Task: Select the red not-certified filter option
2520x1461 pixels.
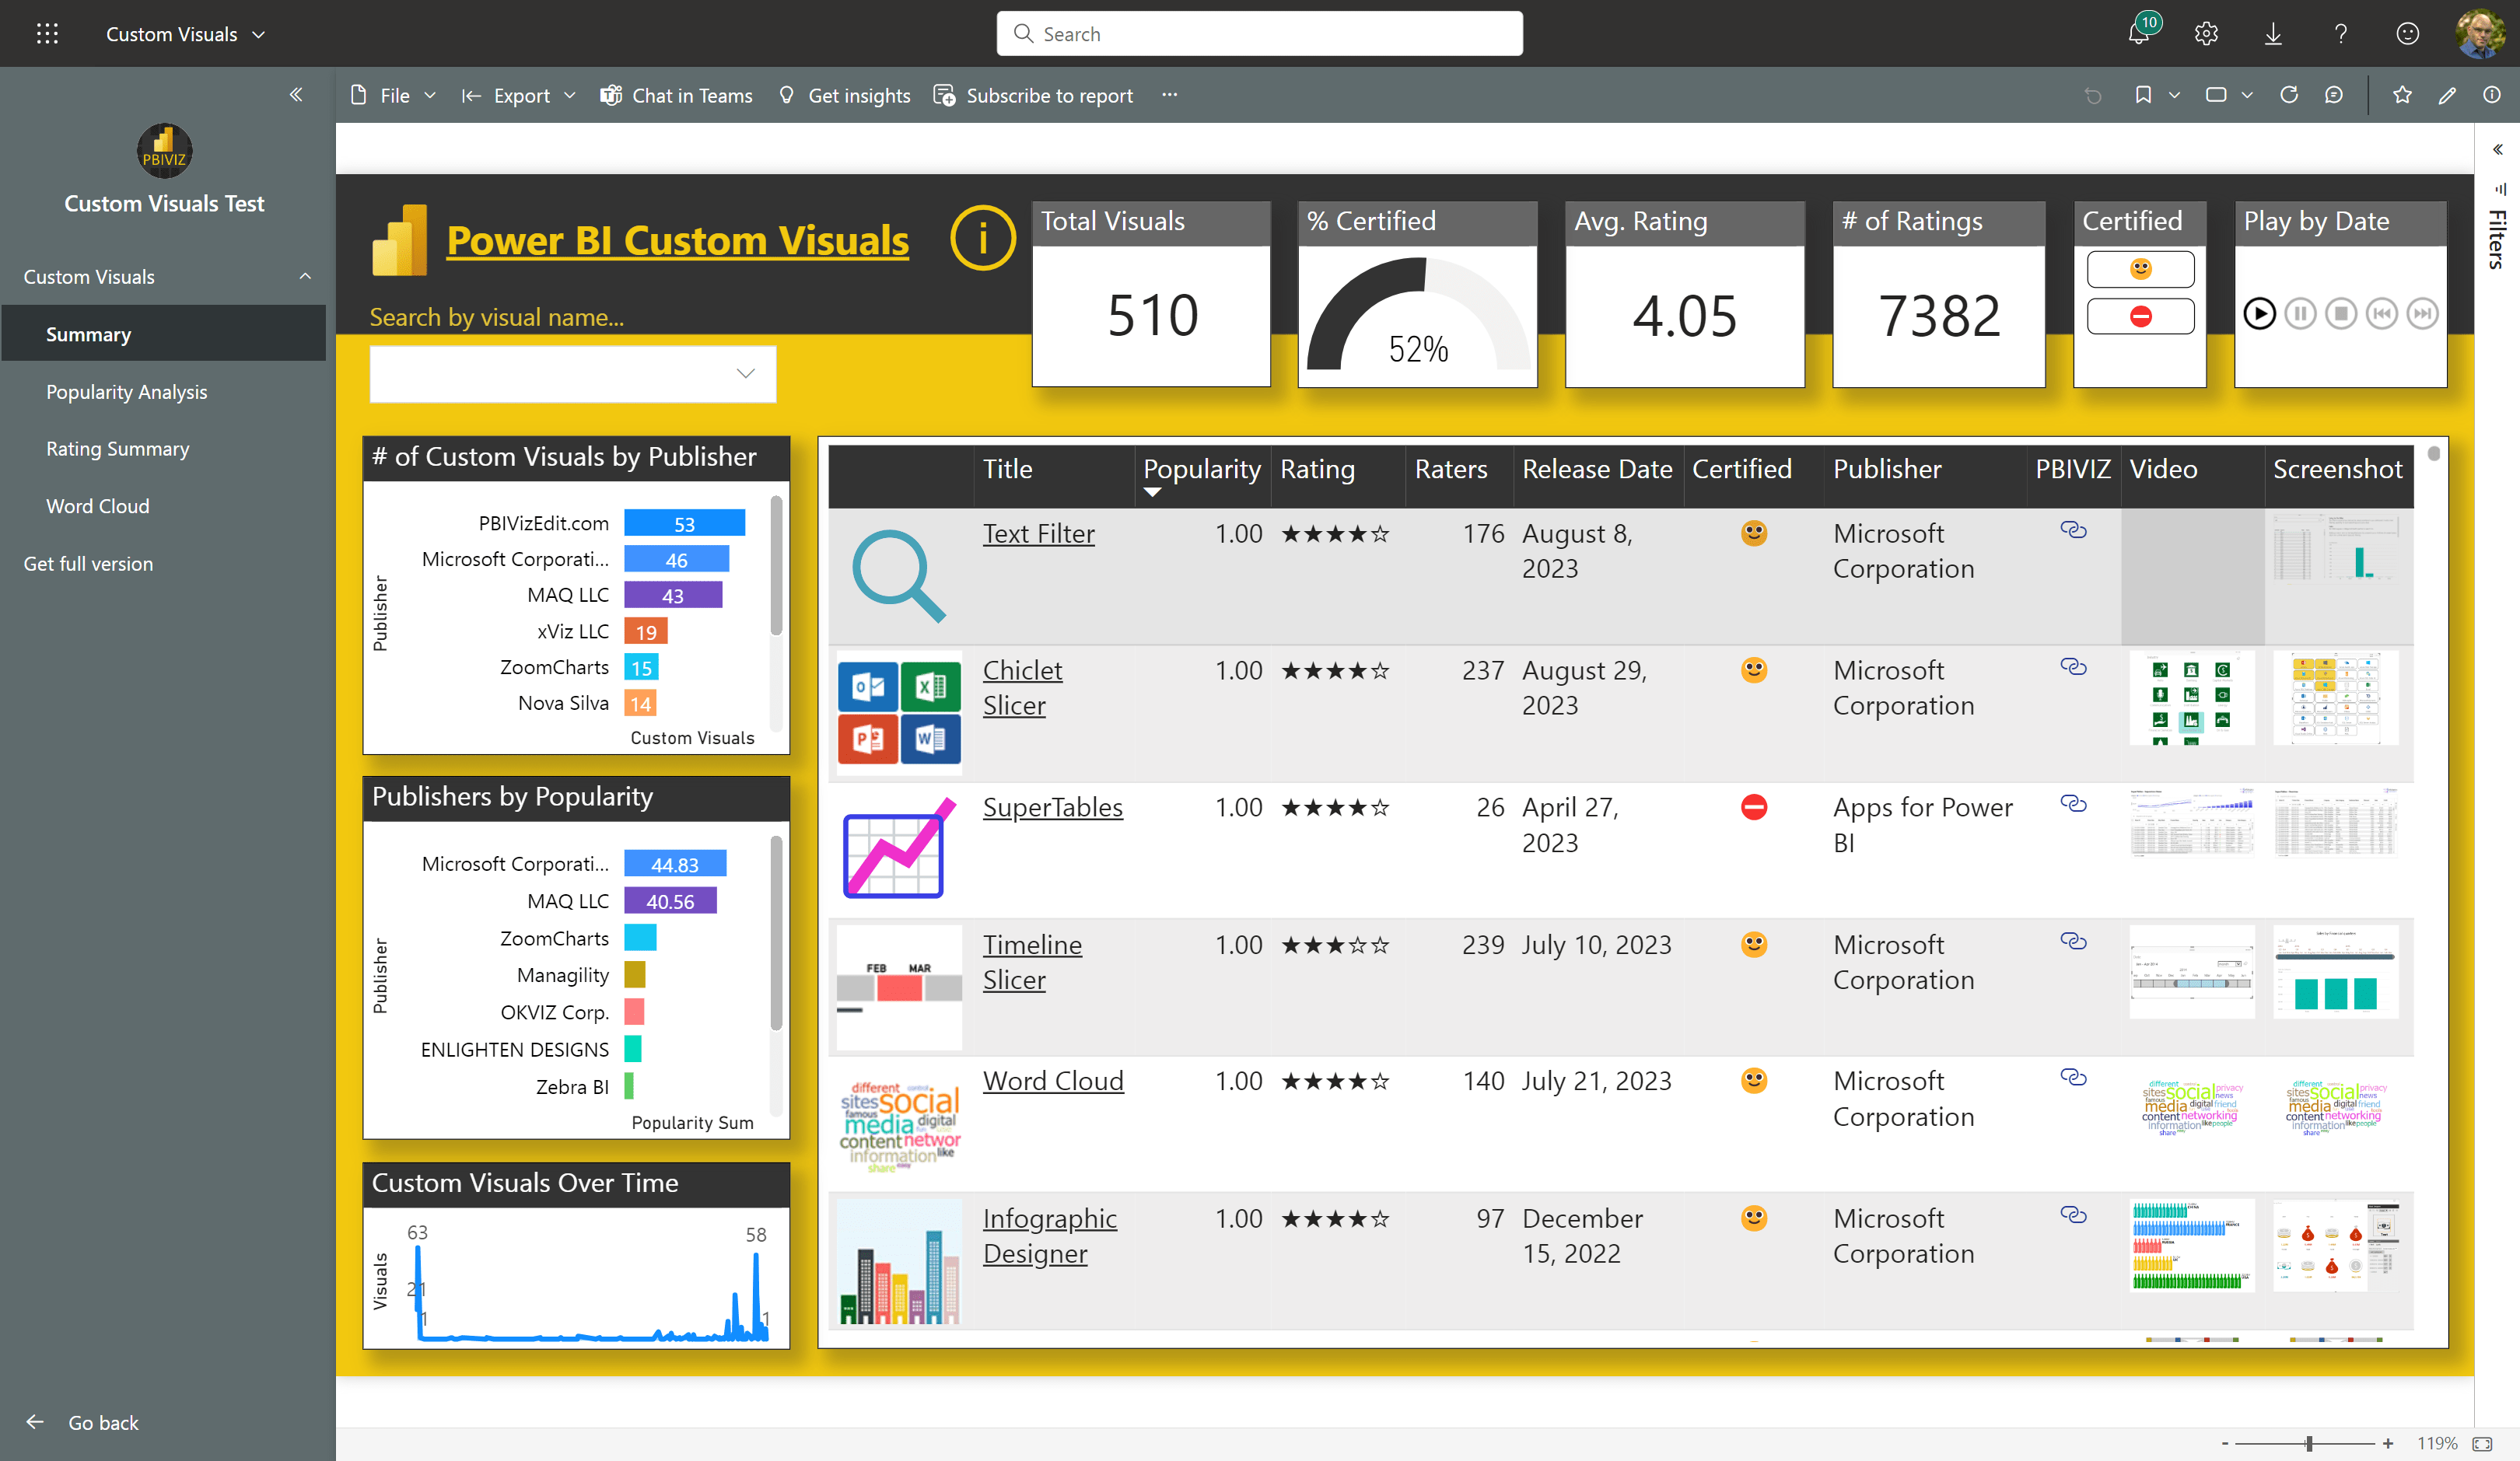Action: (x=2140, y=317)
